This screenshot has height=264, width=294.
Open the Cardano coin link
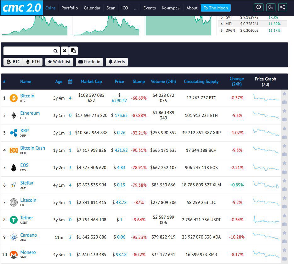click(x=29, y=235)
